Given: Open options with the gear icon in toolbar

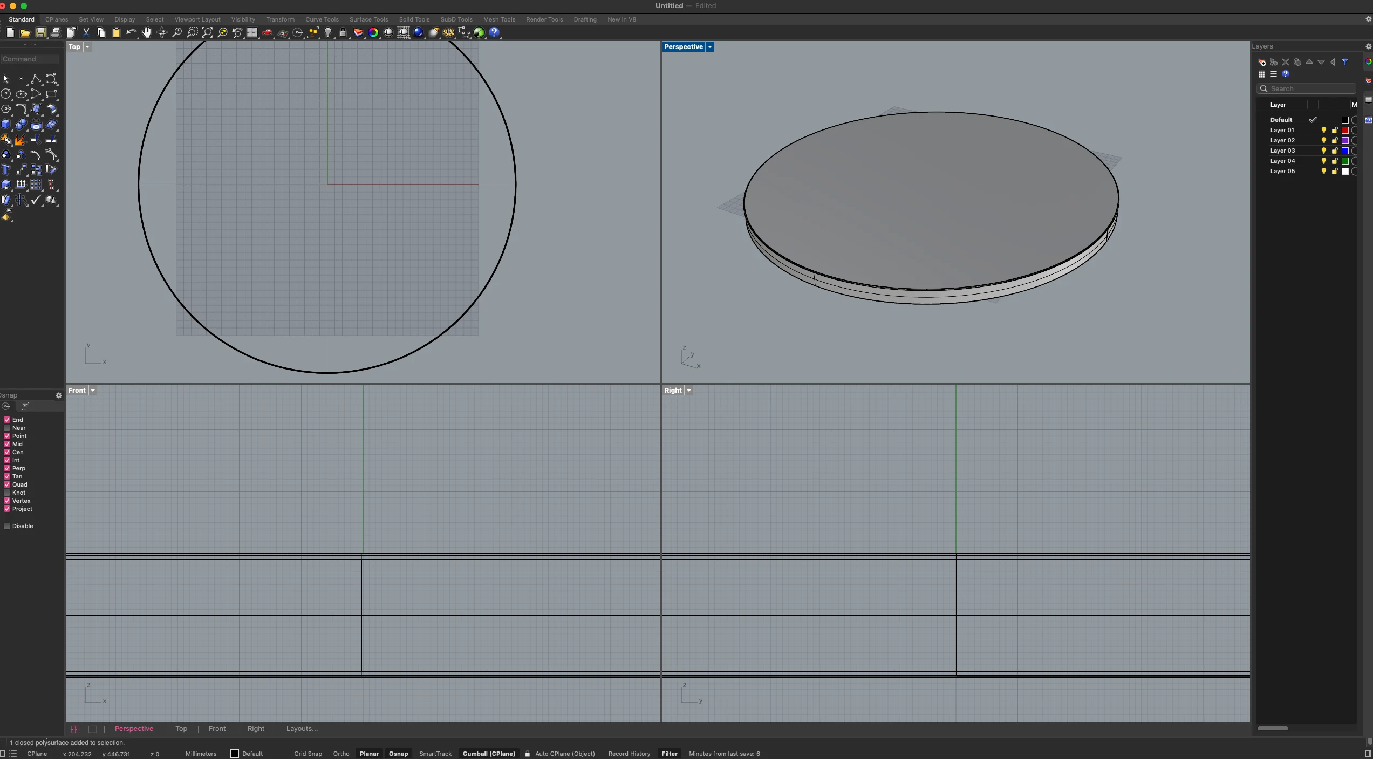Looking at the screenshot, I should coord(448,33).
